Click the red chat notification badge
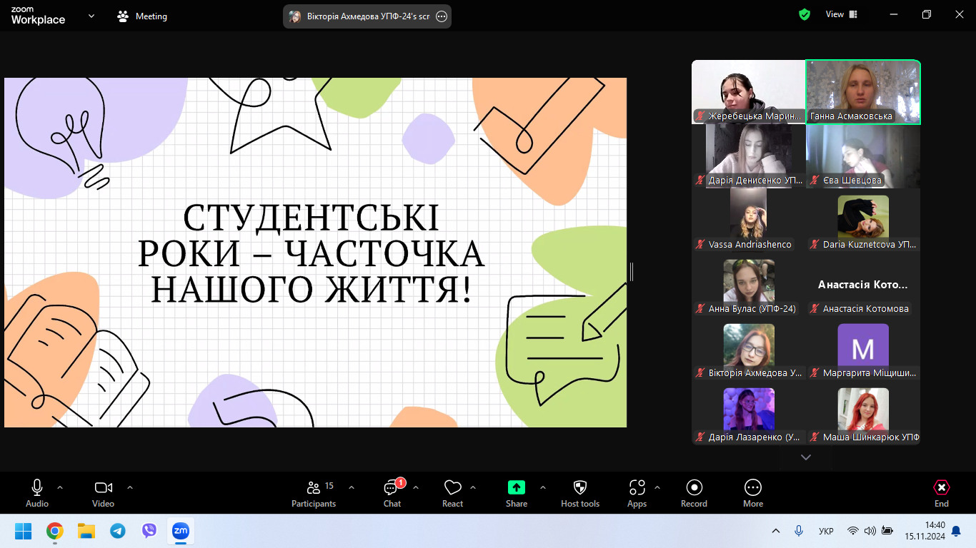The width and height of the screenshot is (976, 548). (x=401, y=482)
